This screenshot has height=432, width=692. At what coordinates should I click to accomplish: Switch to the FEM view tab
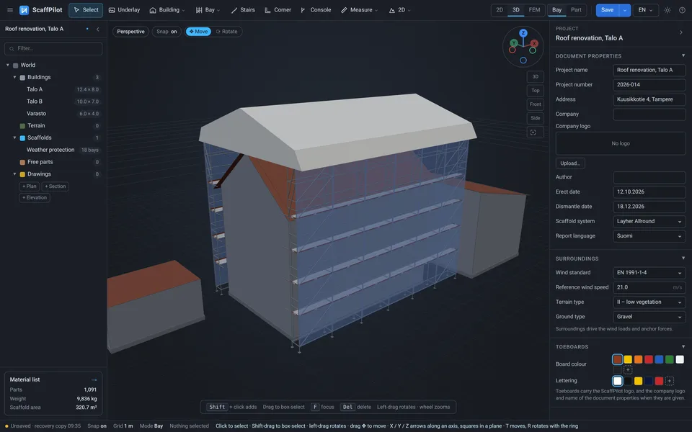pyautogui.click(x=534, y=10)
